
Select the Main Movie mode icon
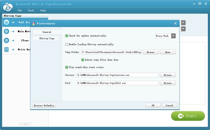6,31
